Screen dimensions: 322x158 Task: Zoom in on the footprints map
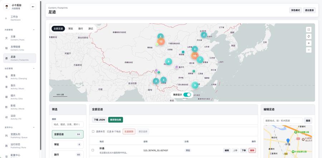309,43
